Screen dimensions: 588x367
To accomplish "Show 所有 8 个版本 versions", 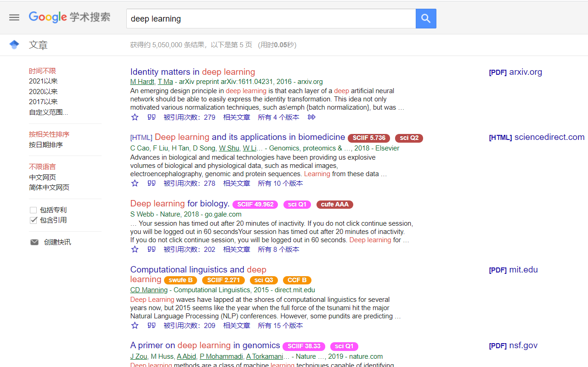I will tap(278, 249).
